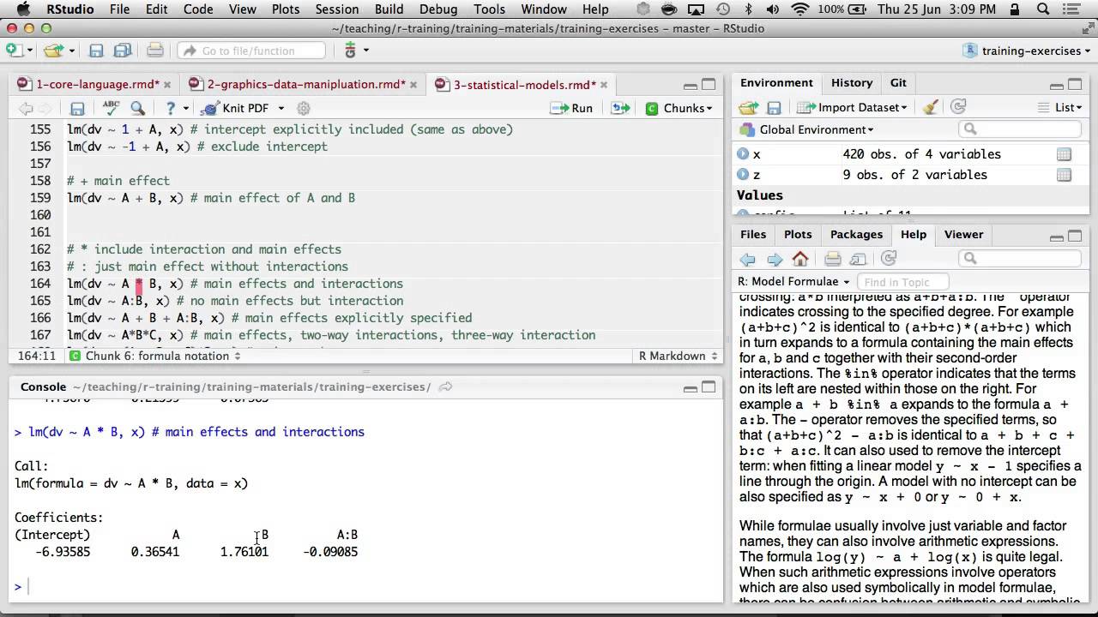This screenshot has height=617, width=1098.
Task: Open the List view dropdown
Action: pos(1060,107)
